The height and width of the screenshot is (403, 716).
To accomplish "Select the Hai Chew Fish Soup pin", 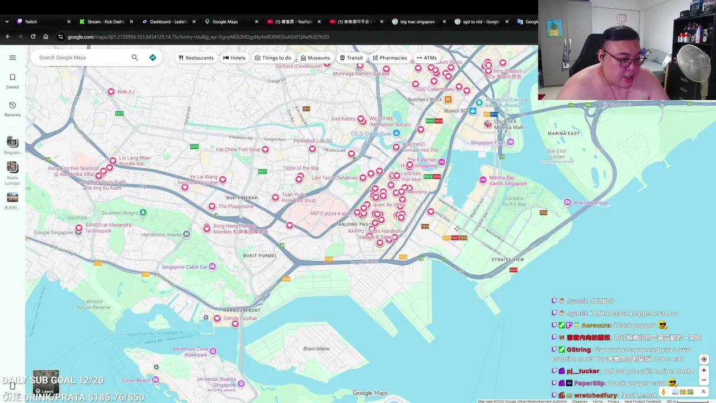I will point(265,149).
